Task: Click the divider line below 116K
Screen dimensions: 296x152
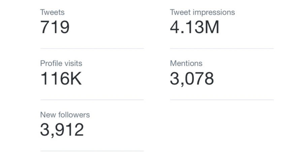Action: point(92,100)
